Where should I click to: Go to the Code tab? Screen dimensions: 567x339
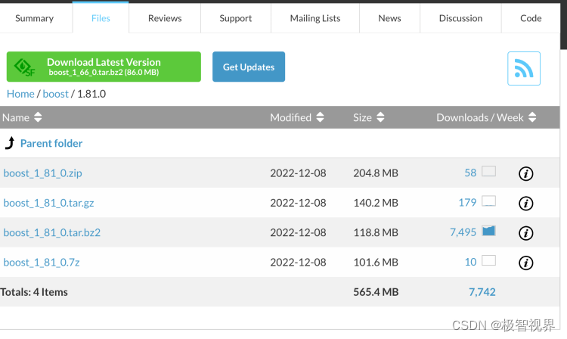point(531,18)
